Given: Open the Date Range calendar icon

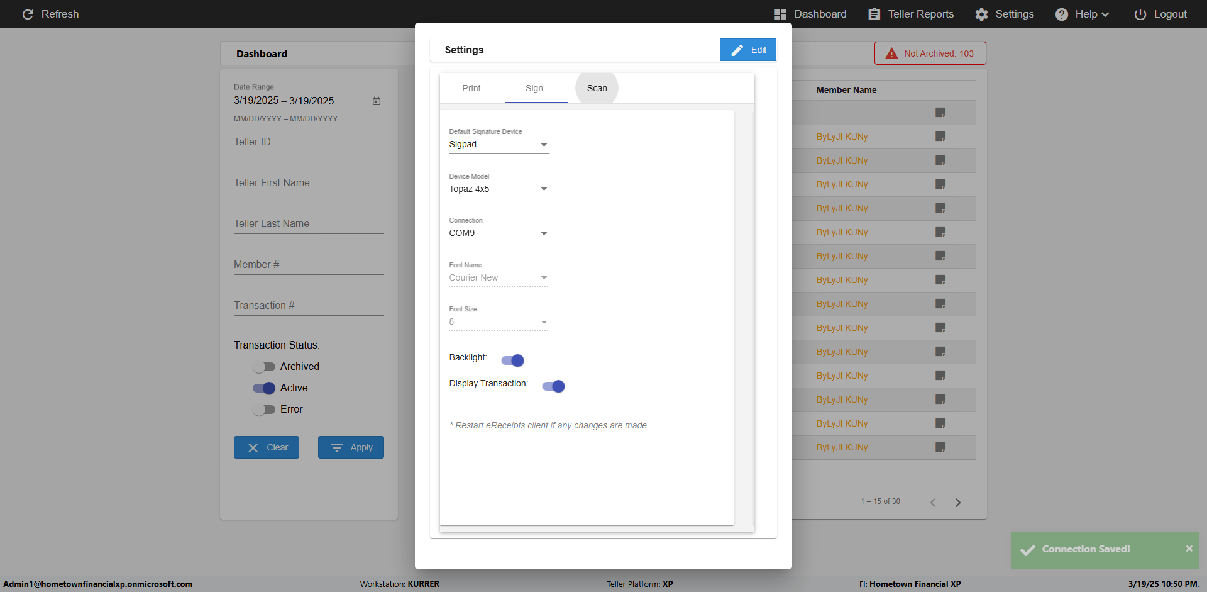Looking at the screenshot, I should coord(377,101).
